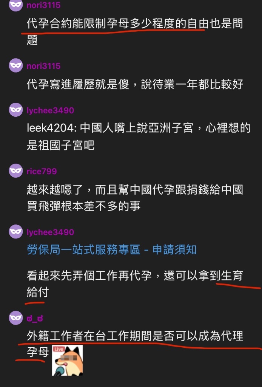Select the message 代孕合約能限制孕母多少程度的自由
Image resolution: width=262 pixels, height=387 pixels.
click(x=135, y=31)
